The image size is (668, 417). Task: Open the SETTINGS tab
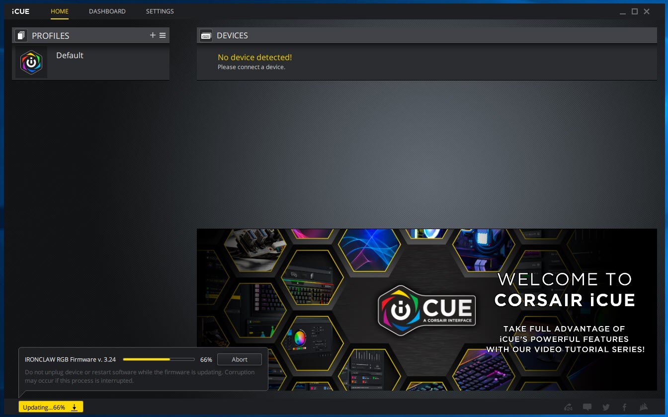[160, 11]
